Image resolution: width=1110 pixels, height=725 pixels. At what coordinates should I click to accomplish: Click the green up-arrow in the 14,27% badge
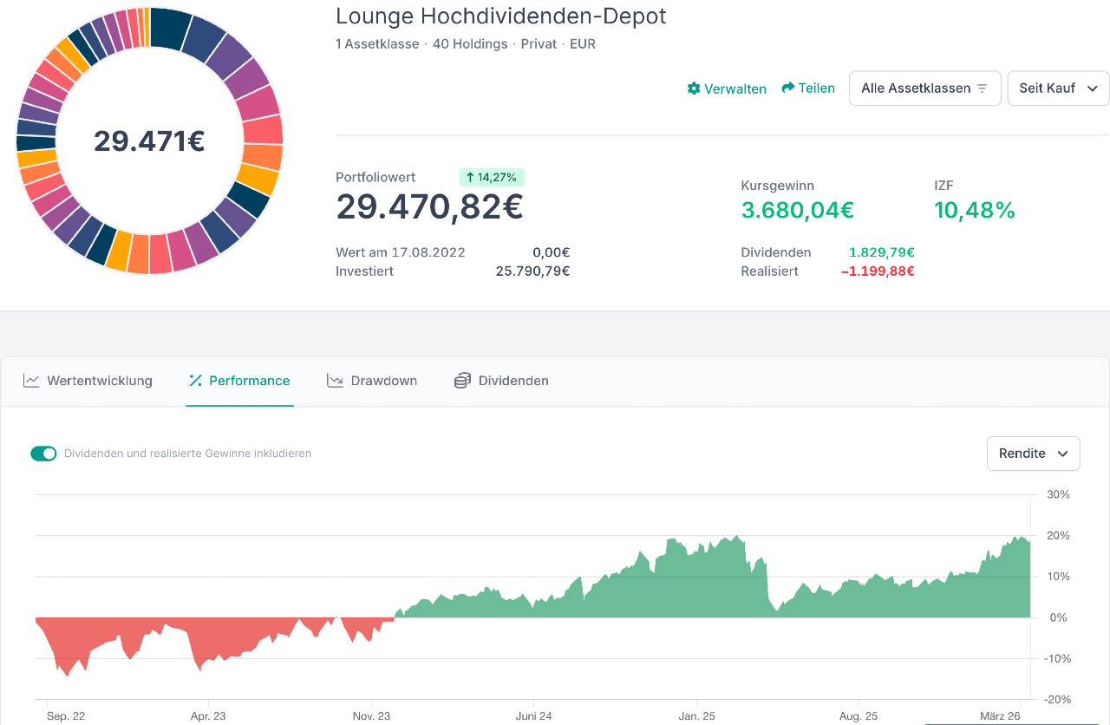pyautogui.click(x=470, y=178)
